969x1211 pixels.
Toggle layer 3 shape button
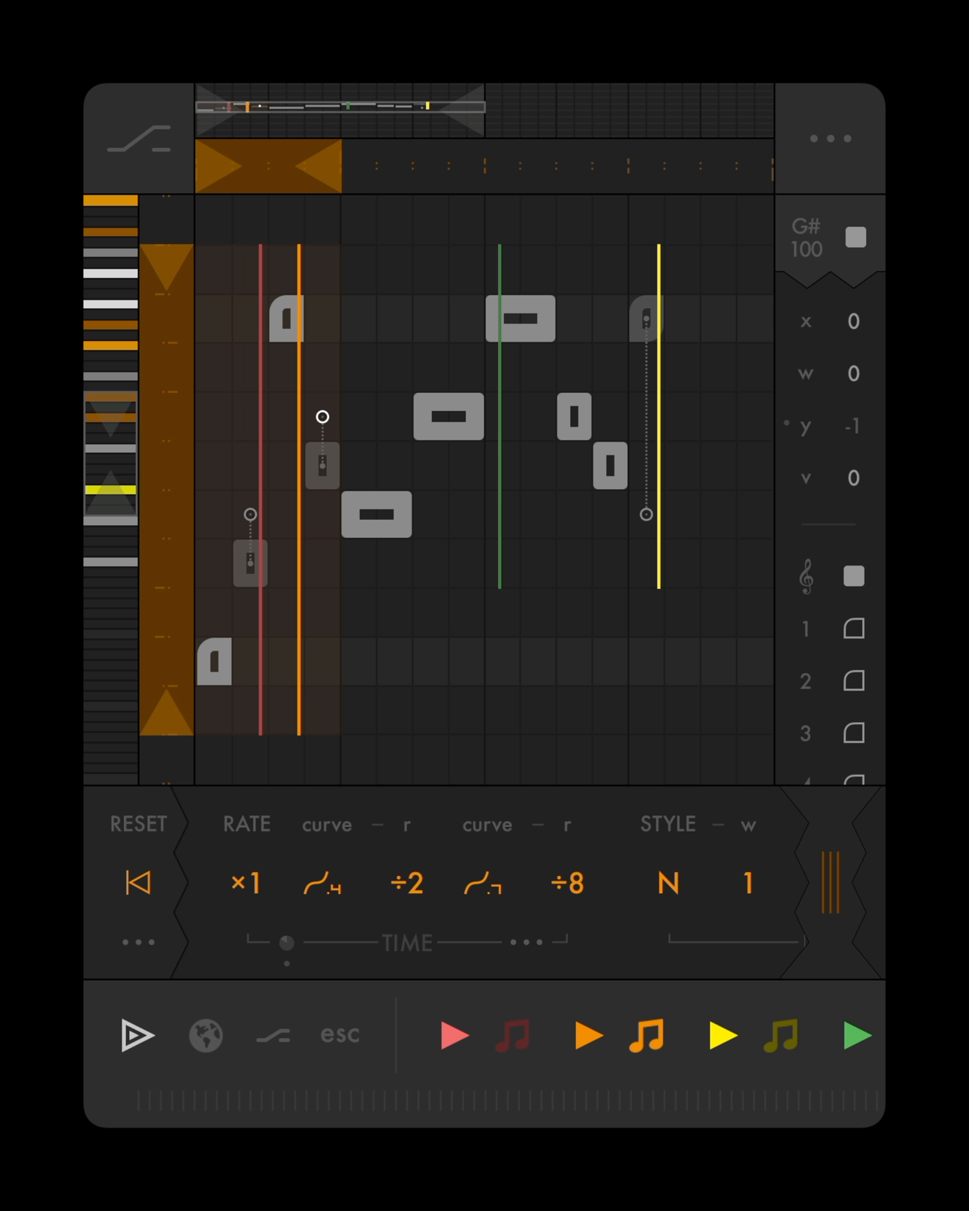pos(854,733)
